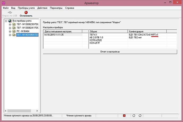This screenshot has width=183, height=122.
Task: Click the Конфигурация column header
Action: click(147, 31)
